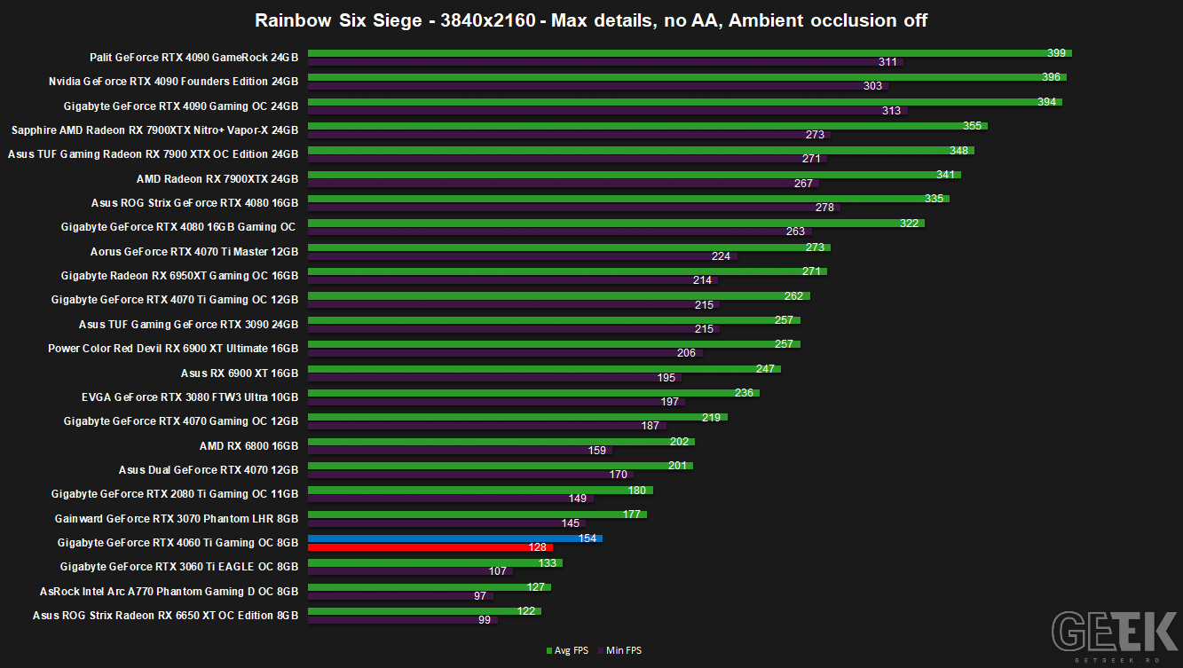Click the Min FPS legend label
1183x668 pixels.
click(624, 651)
